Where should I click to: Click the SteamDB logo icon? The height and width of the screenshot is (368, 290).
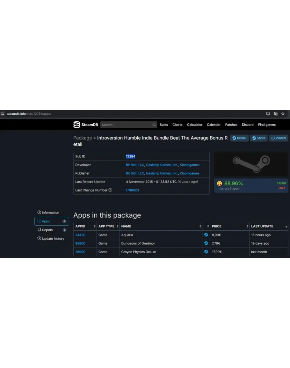point(77,125)
